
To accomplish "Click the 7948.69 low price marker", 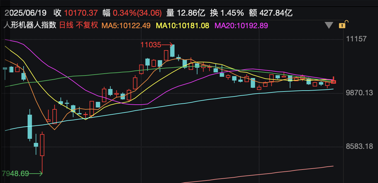I will (22, 173).
